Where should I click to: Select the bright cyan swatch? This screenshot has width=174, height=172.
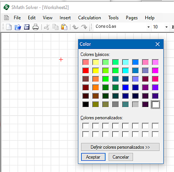(125, 71)
